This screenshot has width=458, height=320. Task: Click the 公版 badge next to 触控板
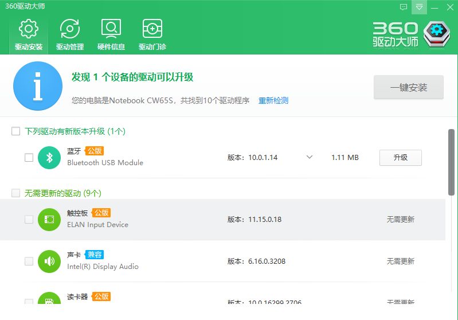(101, 213)
